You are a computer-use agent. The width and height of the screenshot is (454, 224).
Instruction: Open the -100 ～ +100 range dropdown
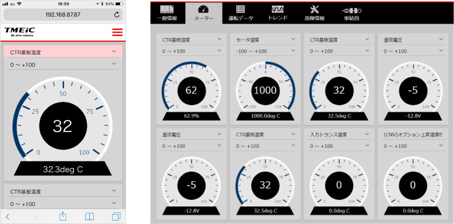coord(265,51)
